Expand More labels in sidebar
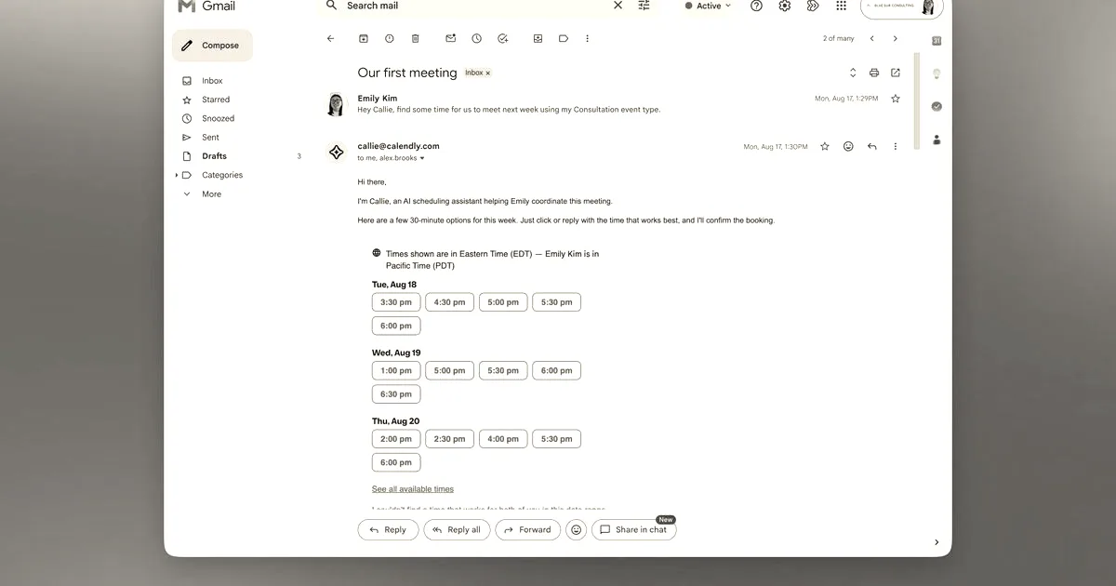 click(x=211, y=193)
